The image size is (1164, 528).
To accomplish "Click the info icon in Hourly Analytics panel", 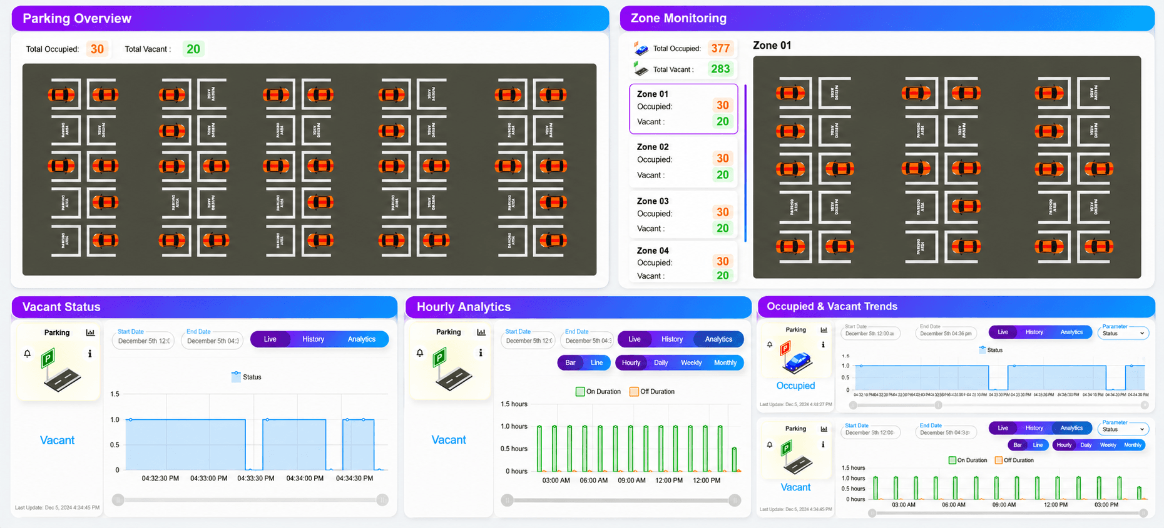I will [481, 353].
